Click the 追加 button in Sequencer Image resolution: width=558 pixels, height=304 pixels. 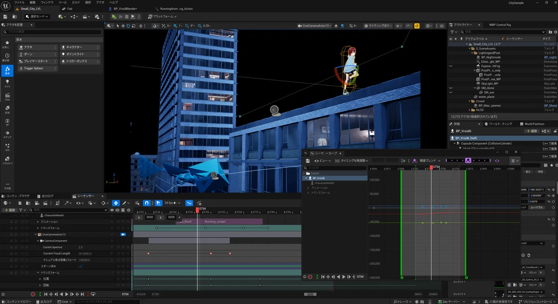[x=9, y=210]
